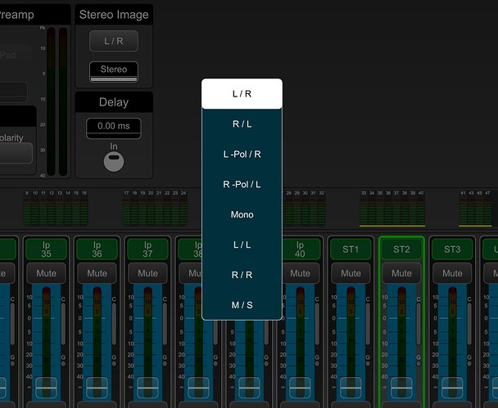Click the Polarity button in Preamp section
This screenshot has width=498, height=408.
click(x=16, y=153)
